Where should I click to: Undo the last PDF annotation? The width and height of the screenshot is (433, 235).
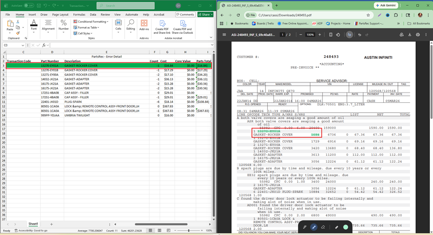coord(360,35)
